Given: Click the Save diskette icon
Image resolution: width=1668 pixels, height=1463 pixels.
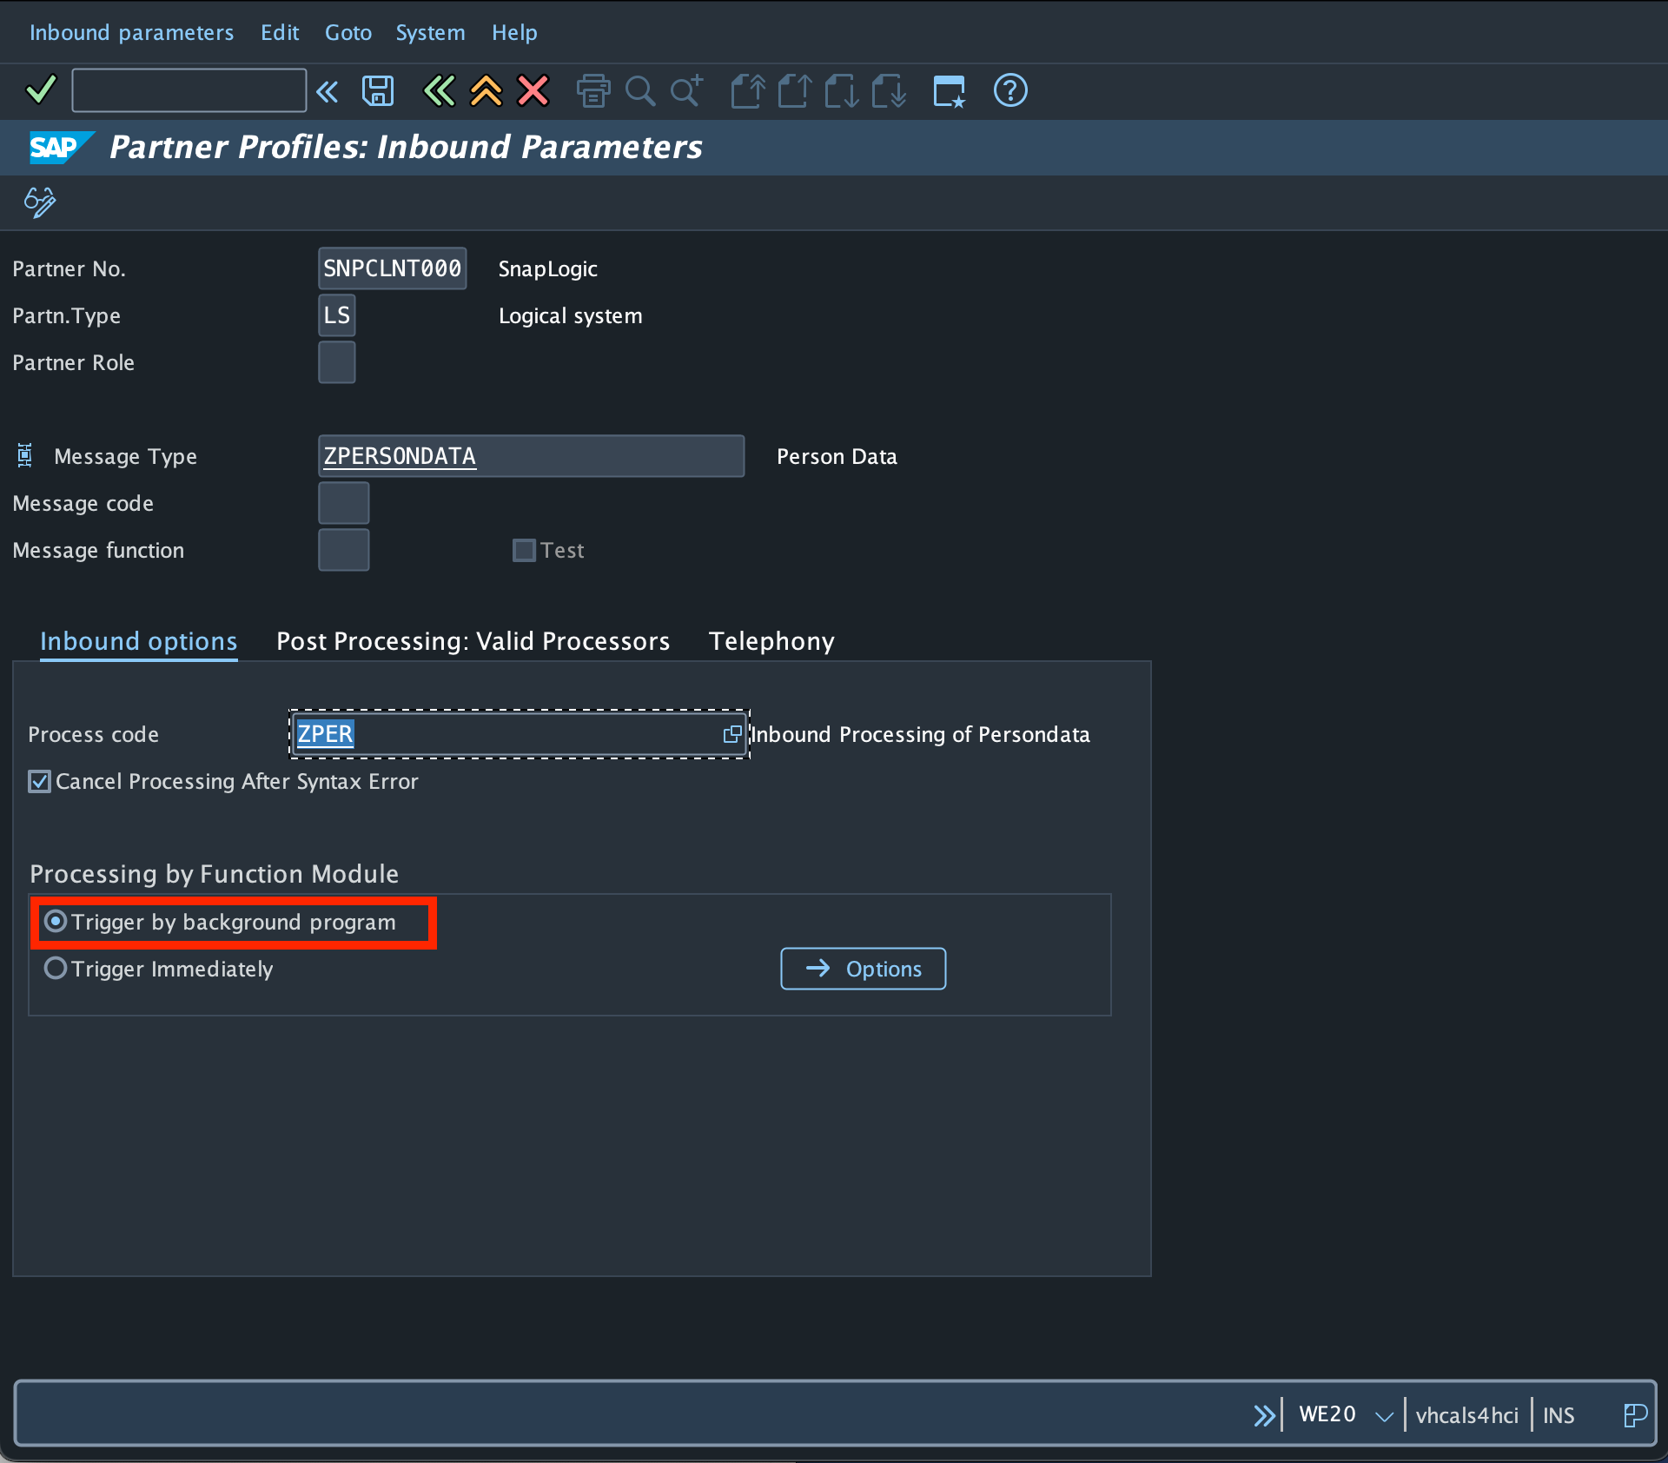Looking at the screenshot, I should [x=377, y=90].
